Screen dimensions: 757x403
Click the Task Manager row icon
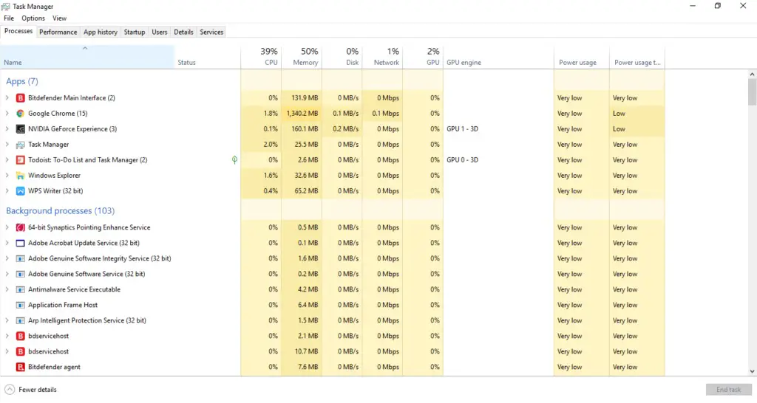click(x=20, y=144)
